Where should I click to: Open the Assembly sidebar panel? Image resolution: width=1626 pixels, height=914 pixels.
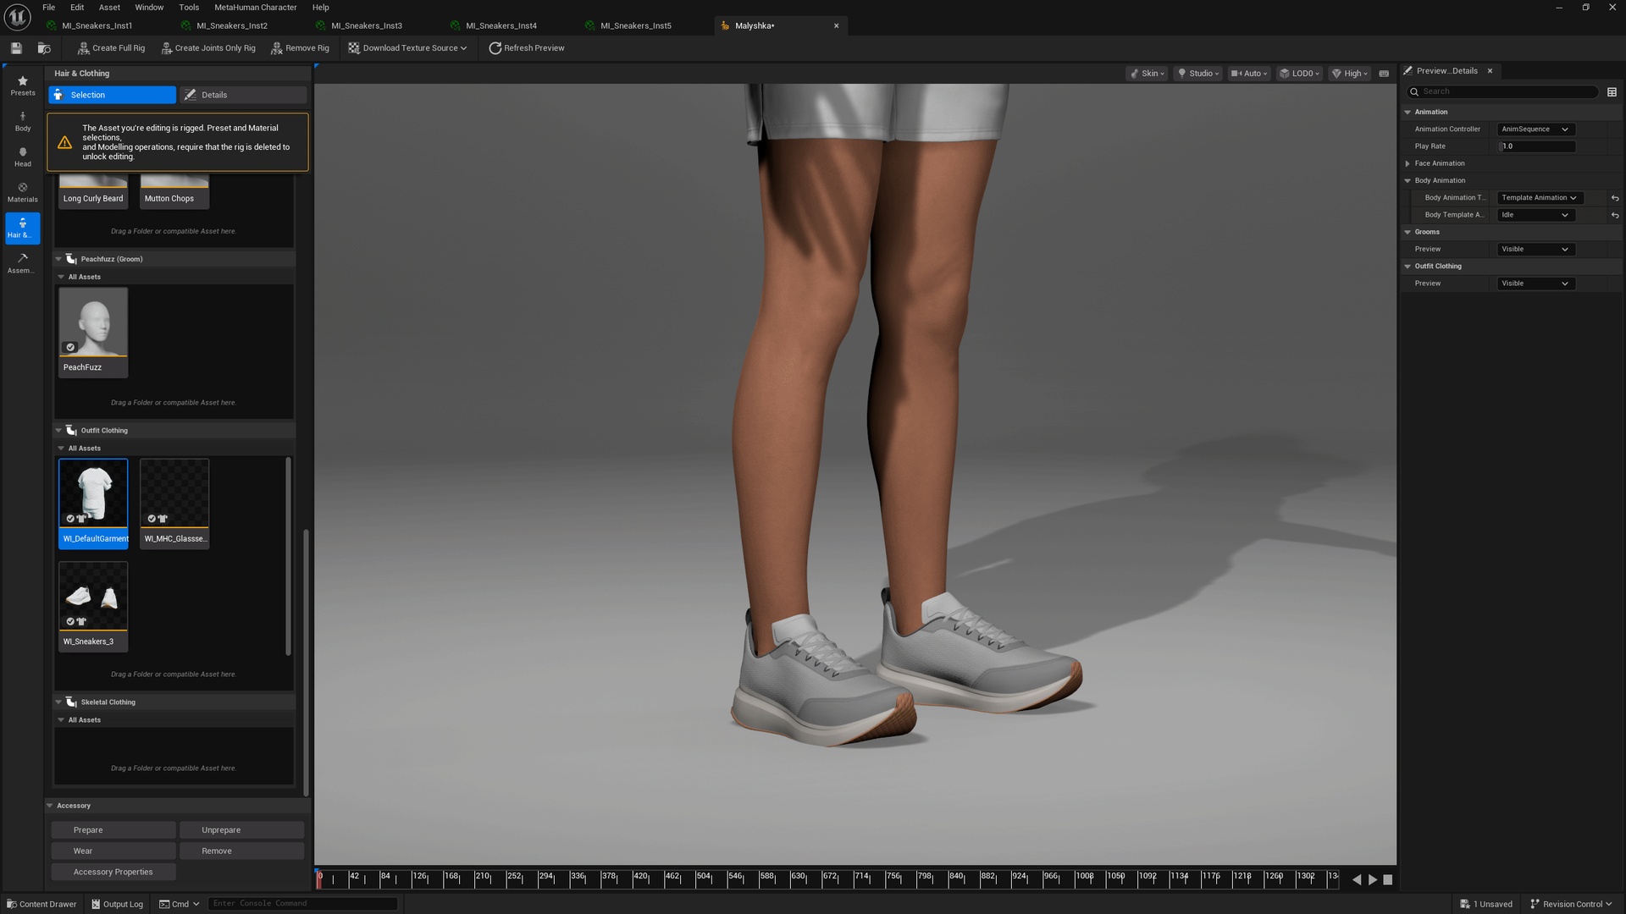tap(23, 263)
